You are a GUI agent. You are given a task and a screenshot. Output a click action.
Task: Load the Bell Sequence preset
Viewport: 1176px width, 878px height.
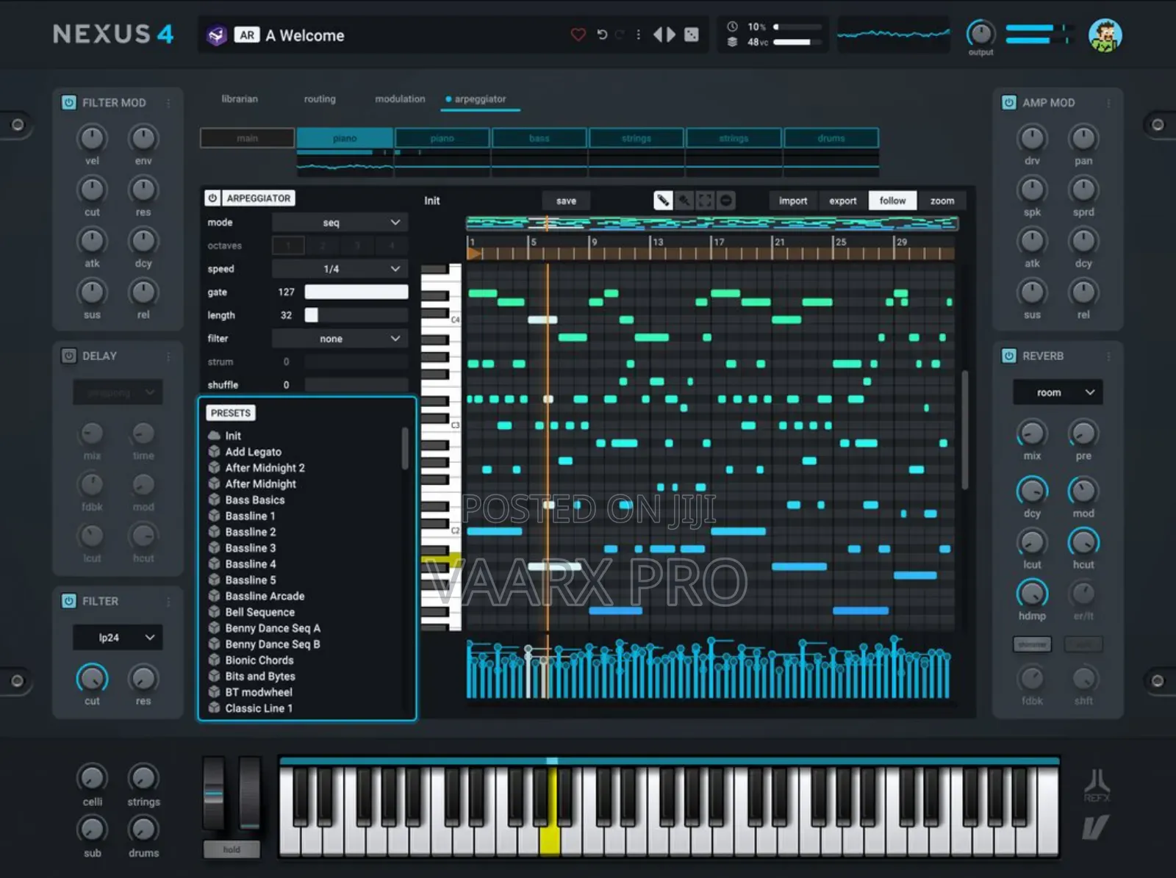pyautogui.click(x=259, y=612)
